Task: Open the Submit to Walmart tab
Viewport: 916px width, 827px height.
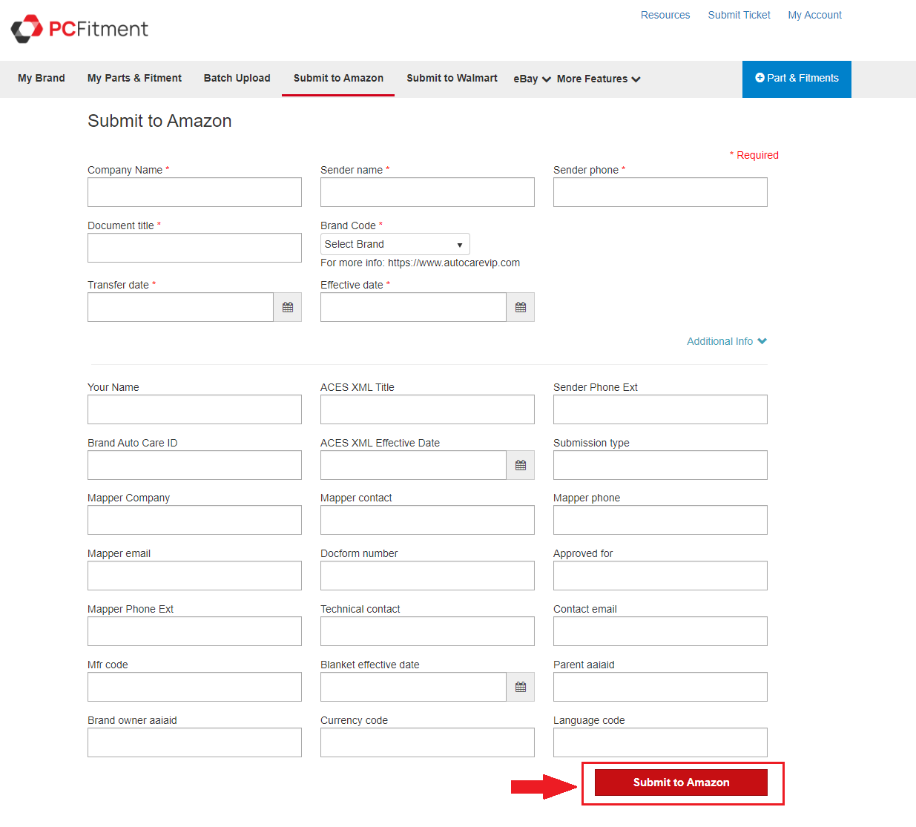Action: [x=452, y=79]
